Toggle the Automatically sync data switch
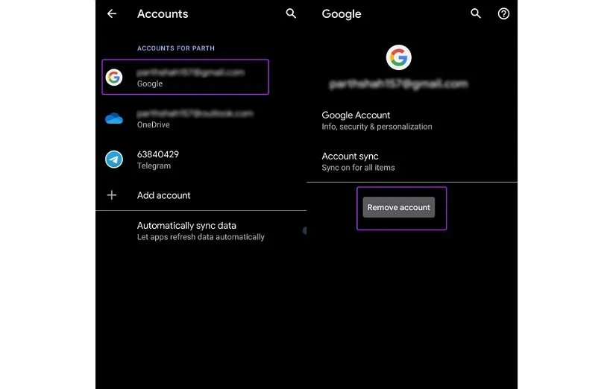Screen dimensions: 613x389 (304, 231)
